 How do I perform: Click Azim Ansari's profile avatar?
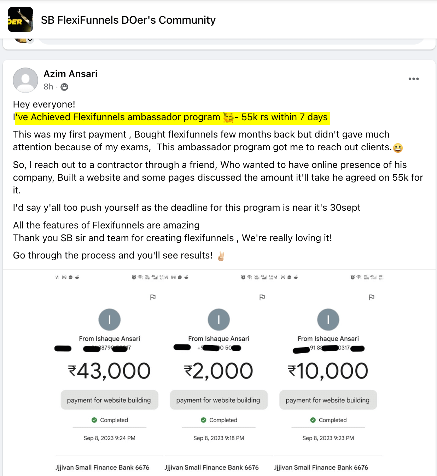(x=25, y=80)
